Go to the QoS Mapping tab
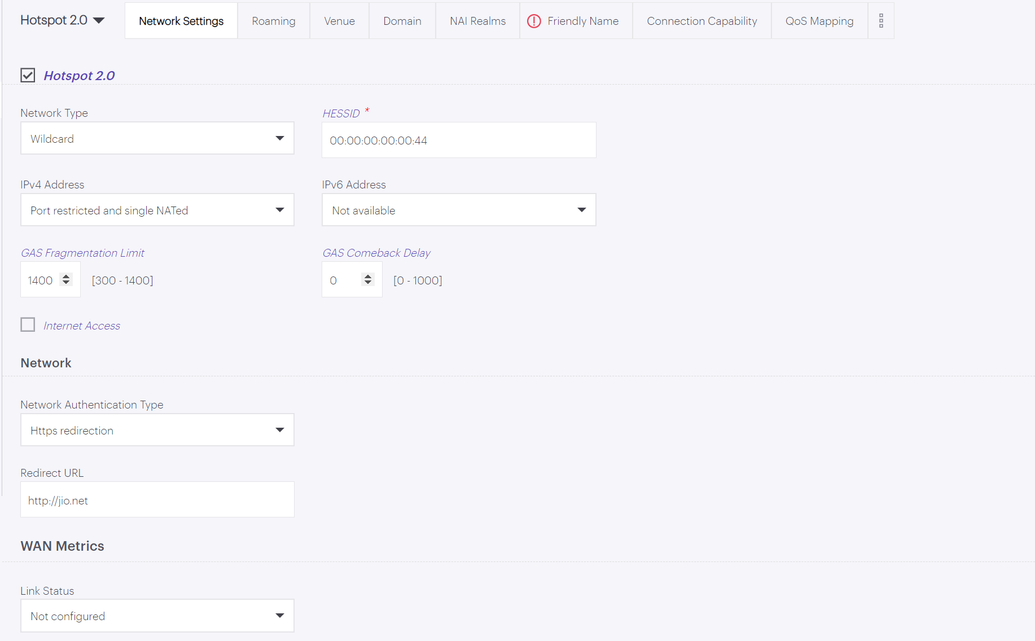This screenshot has height=641, width=1035. click(x=819, y=21)
